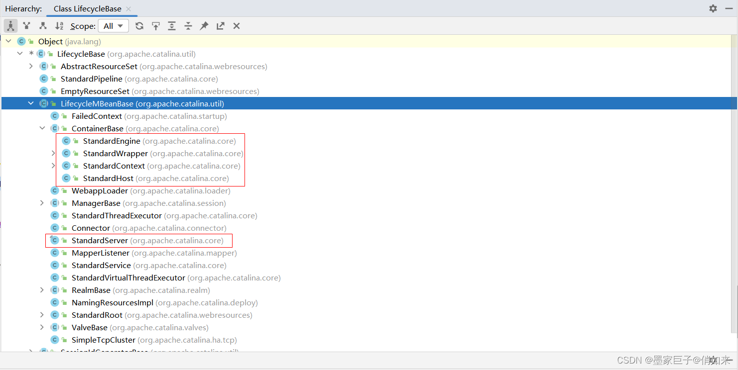
Task: Collapse the LifecycleMBeanBase node
Action: [31, 103]
